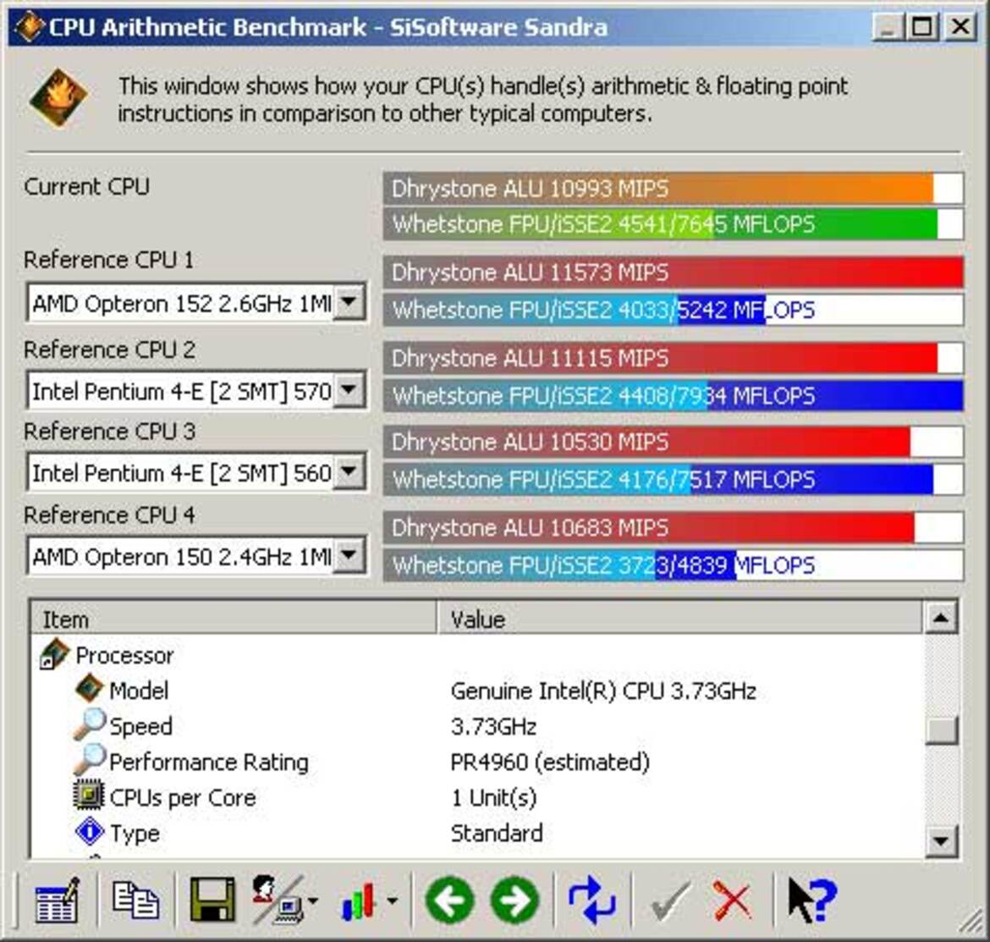Click Current CPU Dhrystone ALU 10993 MIPS bar
The height and width of the screenshot is (942, 990).
[x=673, y=188]
